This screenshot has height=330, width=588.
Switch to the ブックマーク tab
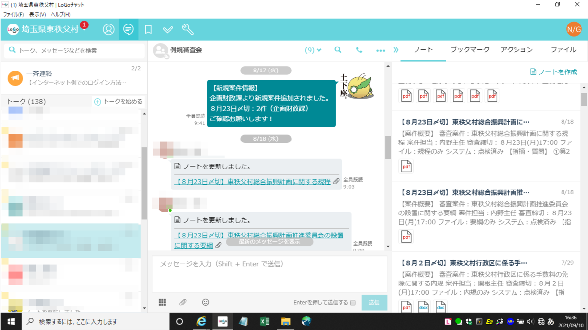(469, 50)
